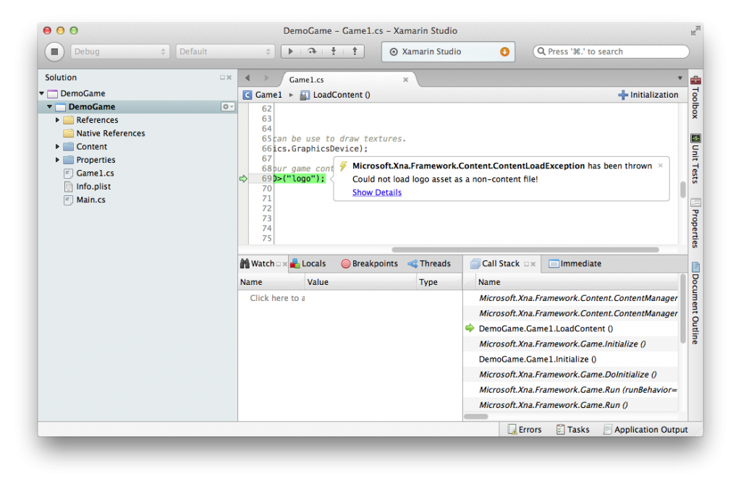Open the Default target dropdown
741x489 pixels.
(x=225, y=51)
